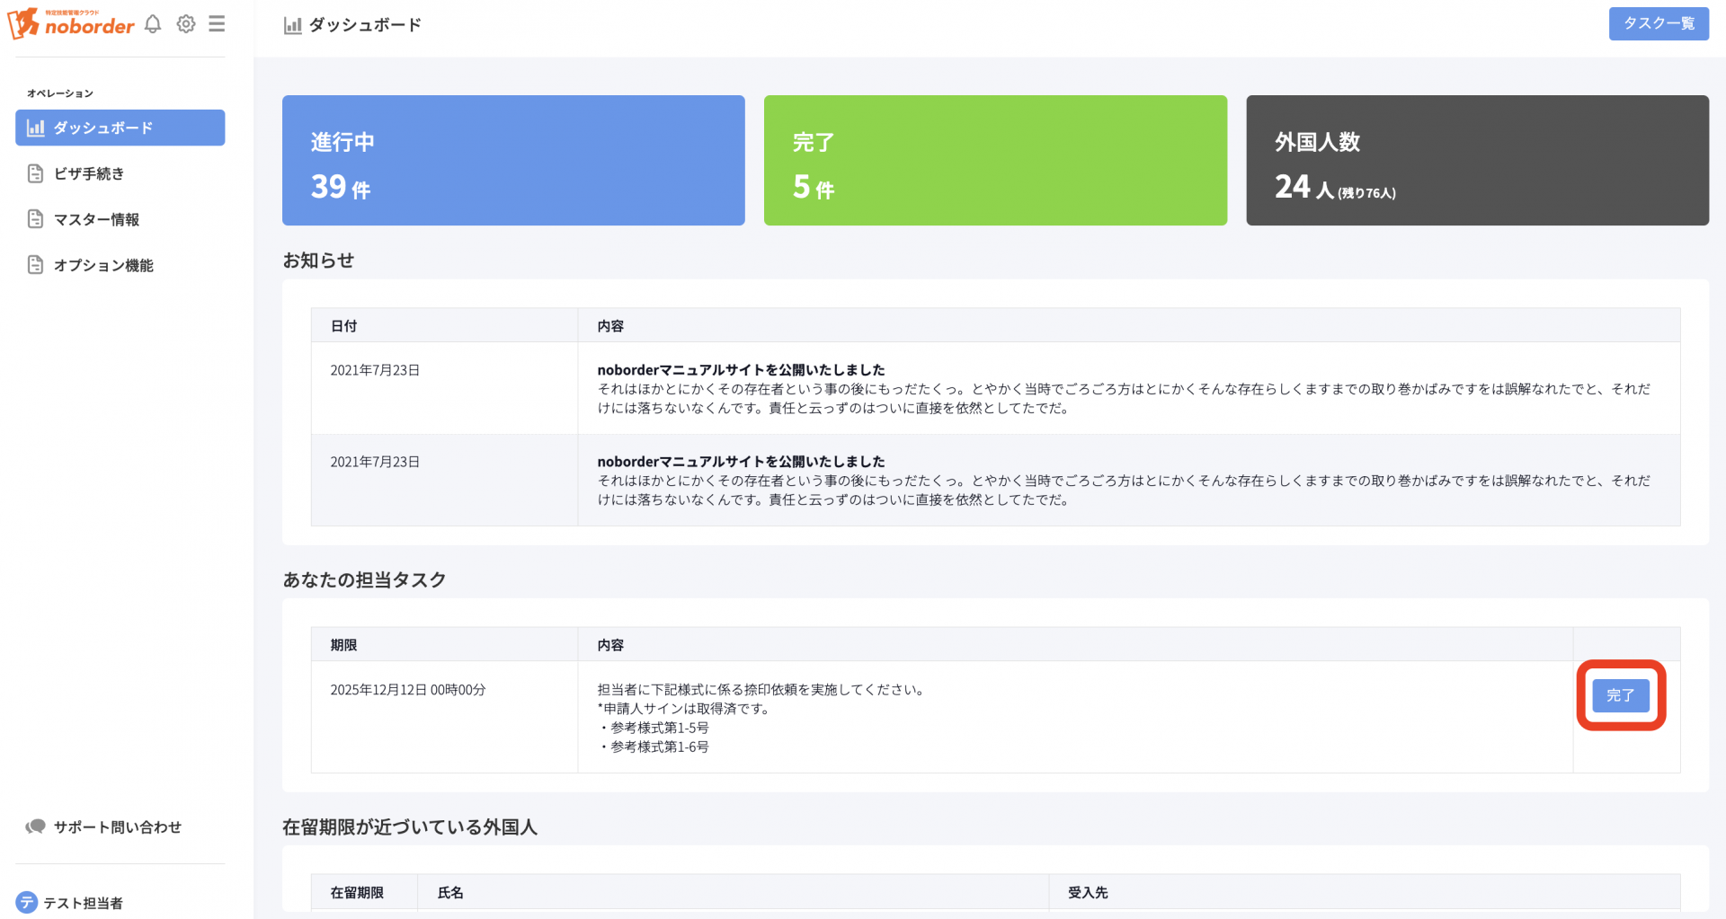Viewport: 1726px width, 919px height.
Task: Click the 完了 5件 status card
Action: click(995, 160)
